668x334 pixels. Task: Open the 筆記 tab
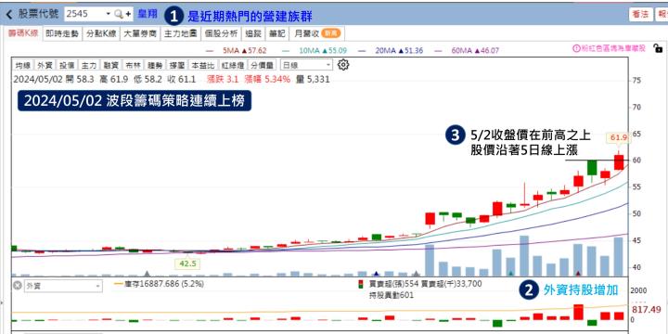click(276, 34)
